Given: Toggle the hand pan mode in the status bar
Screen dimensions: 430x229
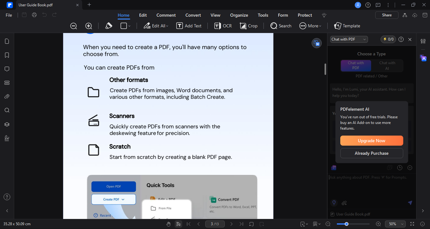Looking at the screenshot, I should coord(168,224).
